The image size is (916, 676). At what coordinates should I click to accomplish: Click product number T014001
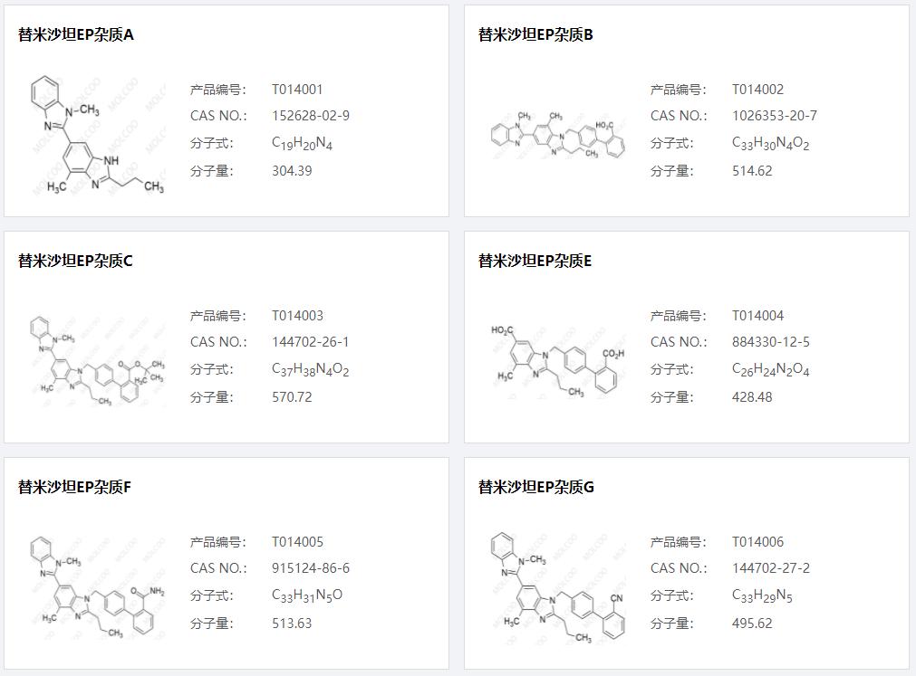click(297, 90)
